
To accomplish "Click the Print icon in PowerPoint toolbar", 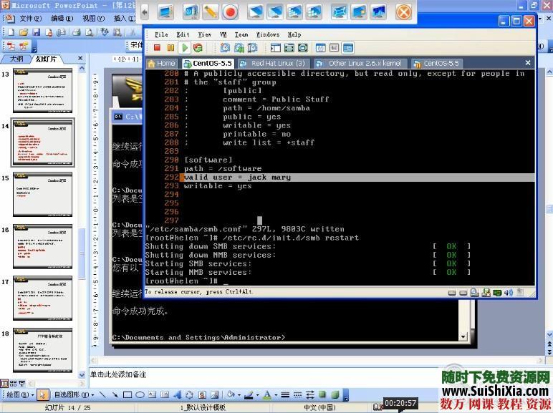I will 77,32.
